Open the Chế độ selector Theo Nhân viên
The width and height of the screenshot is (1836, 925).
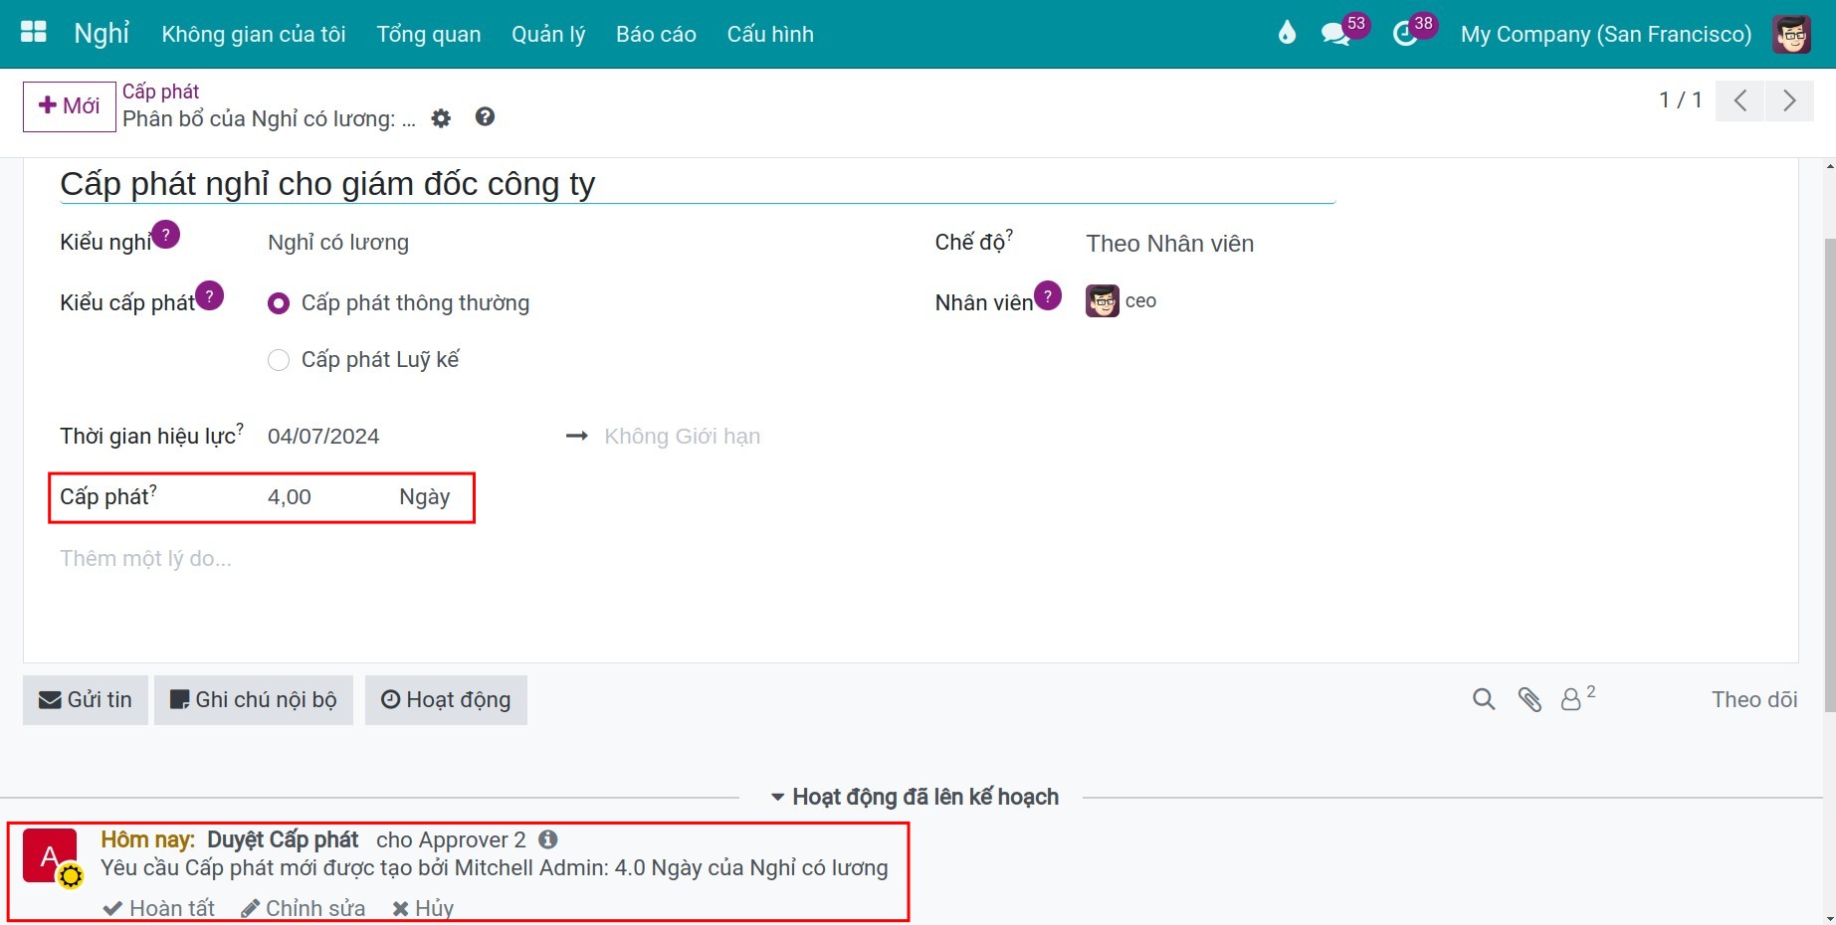pos(1170,244)
